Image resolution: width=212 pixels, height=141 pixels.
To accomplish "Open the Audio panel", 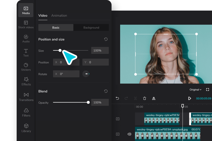I will (26, 39).
